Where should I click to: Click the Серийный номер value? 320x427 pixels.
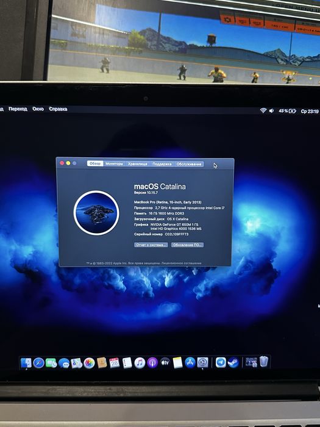(x=177, y=234)
